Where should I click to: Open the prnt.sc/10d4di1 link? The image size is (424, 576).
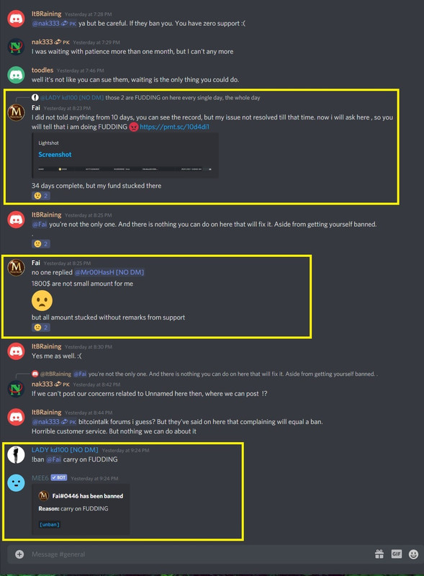tap(174, 127)
